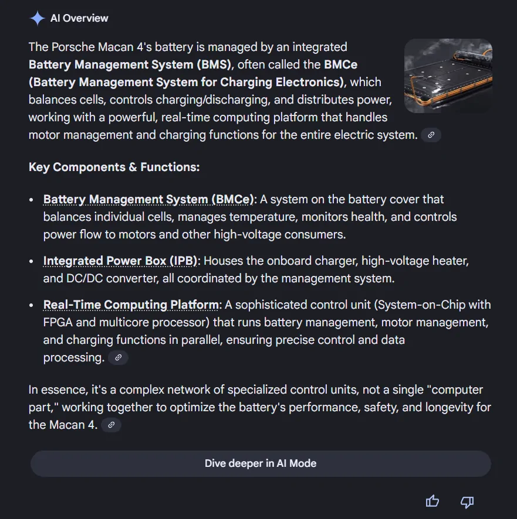Click bold "Battery Management System (BMS)" in intro
517x519 pixels.
(130, 64)
